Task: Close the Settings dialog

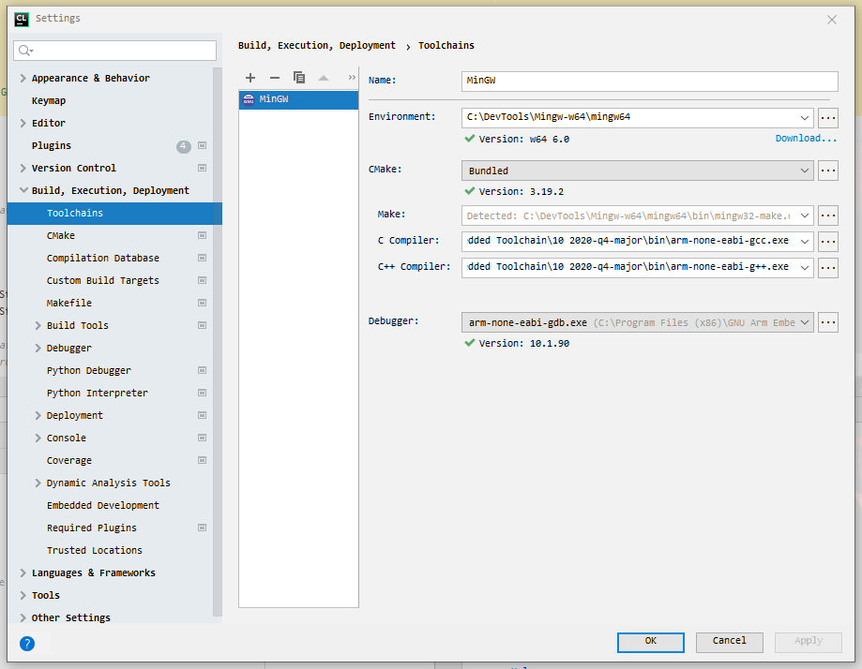Action: click(x=832, y=20)
